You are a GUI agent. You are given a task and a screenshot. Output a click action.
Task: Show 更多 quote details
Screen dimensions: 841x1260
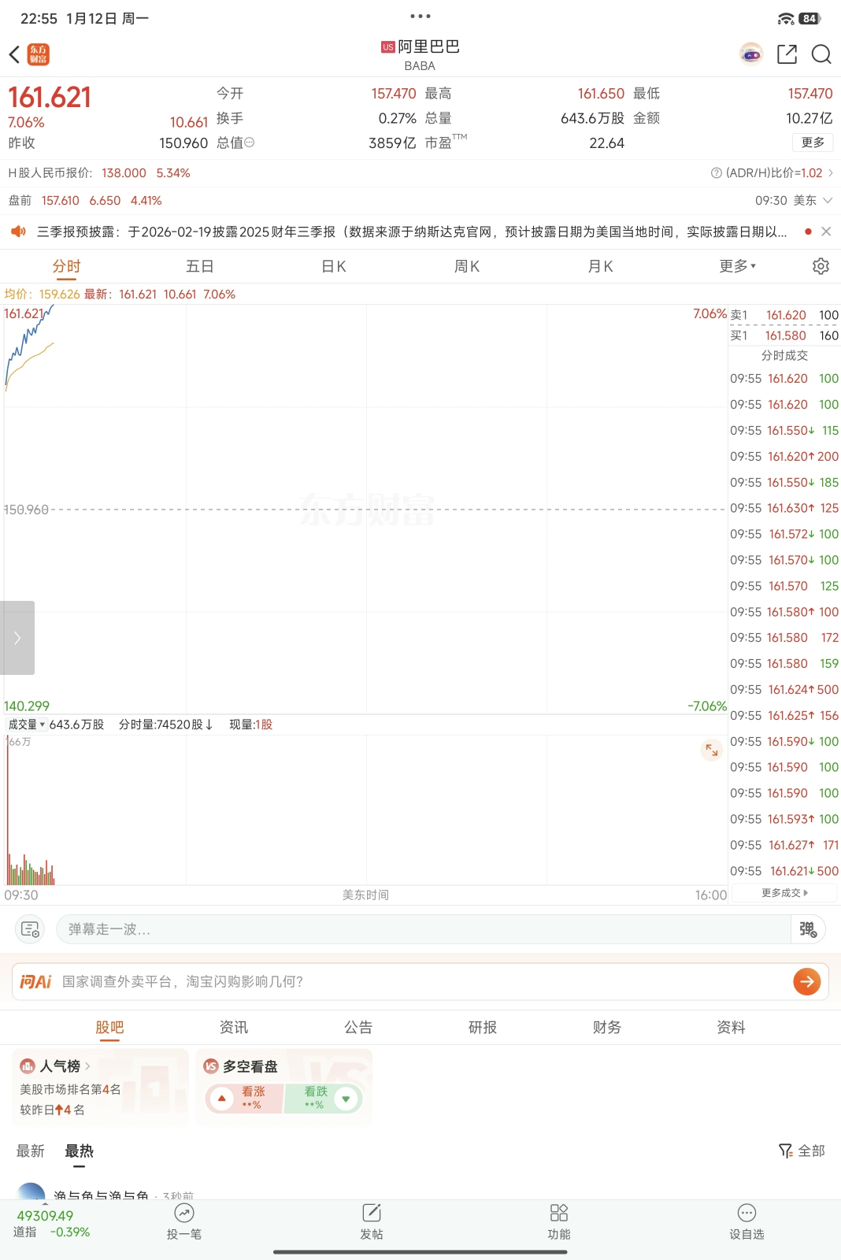(813, 143)
